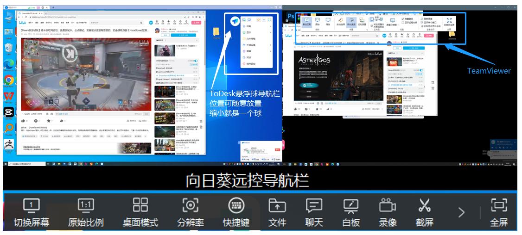Image resolution: width=522 pixels, height=235 pixels.
Task: Choose 优化质量 in TeamViewer toolbar
Action: (362, 22)
